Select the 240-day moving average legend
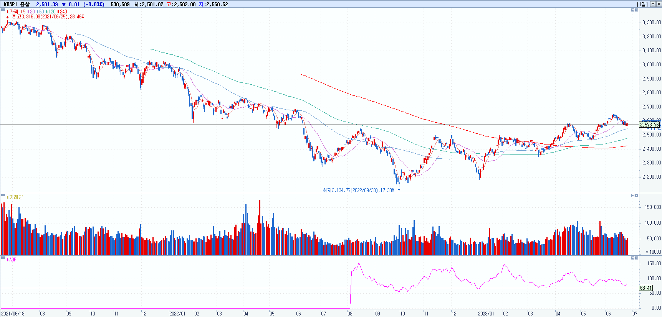 coord(62,11)
